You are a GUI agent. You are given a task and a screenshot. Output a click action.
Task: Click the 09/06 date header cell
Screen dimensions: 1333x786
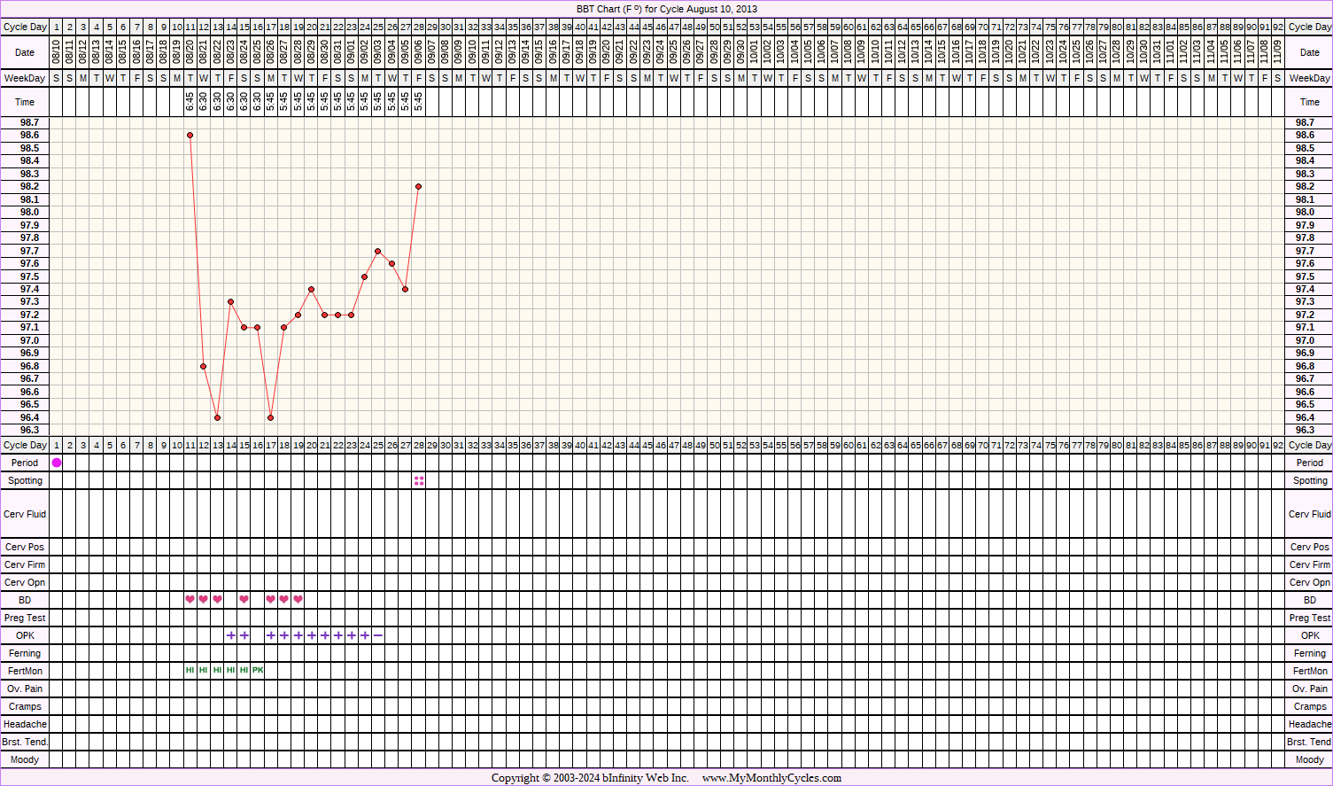[418, 52]
